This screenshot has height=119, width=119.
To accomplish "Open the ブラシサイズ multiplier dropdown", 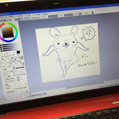I will pos(12,71).
